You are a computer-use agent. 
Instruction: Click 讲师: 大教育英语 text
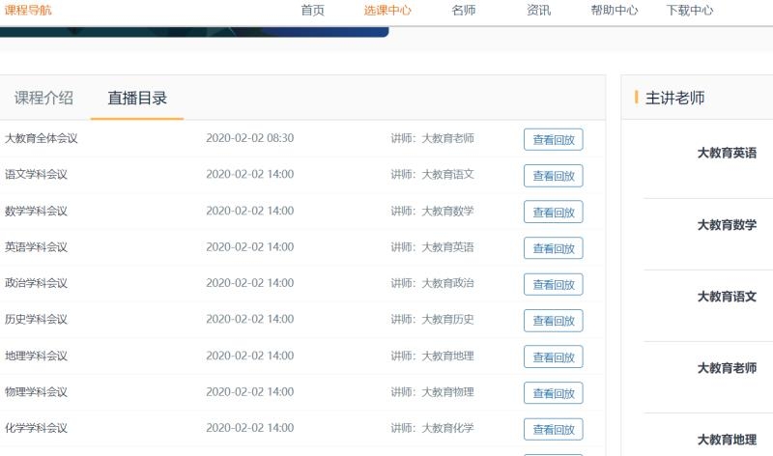click(432, 246)
